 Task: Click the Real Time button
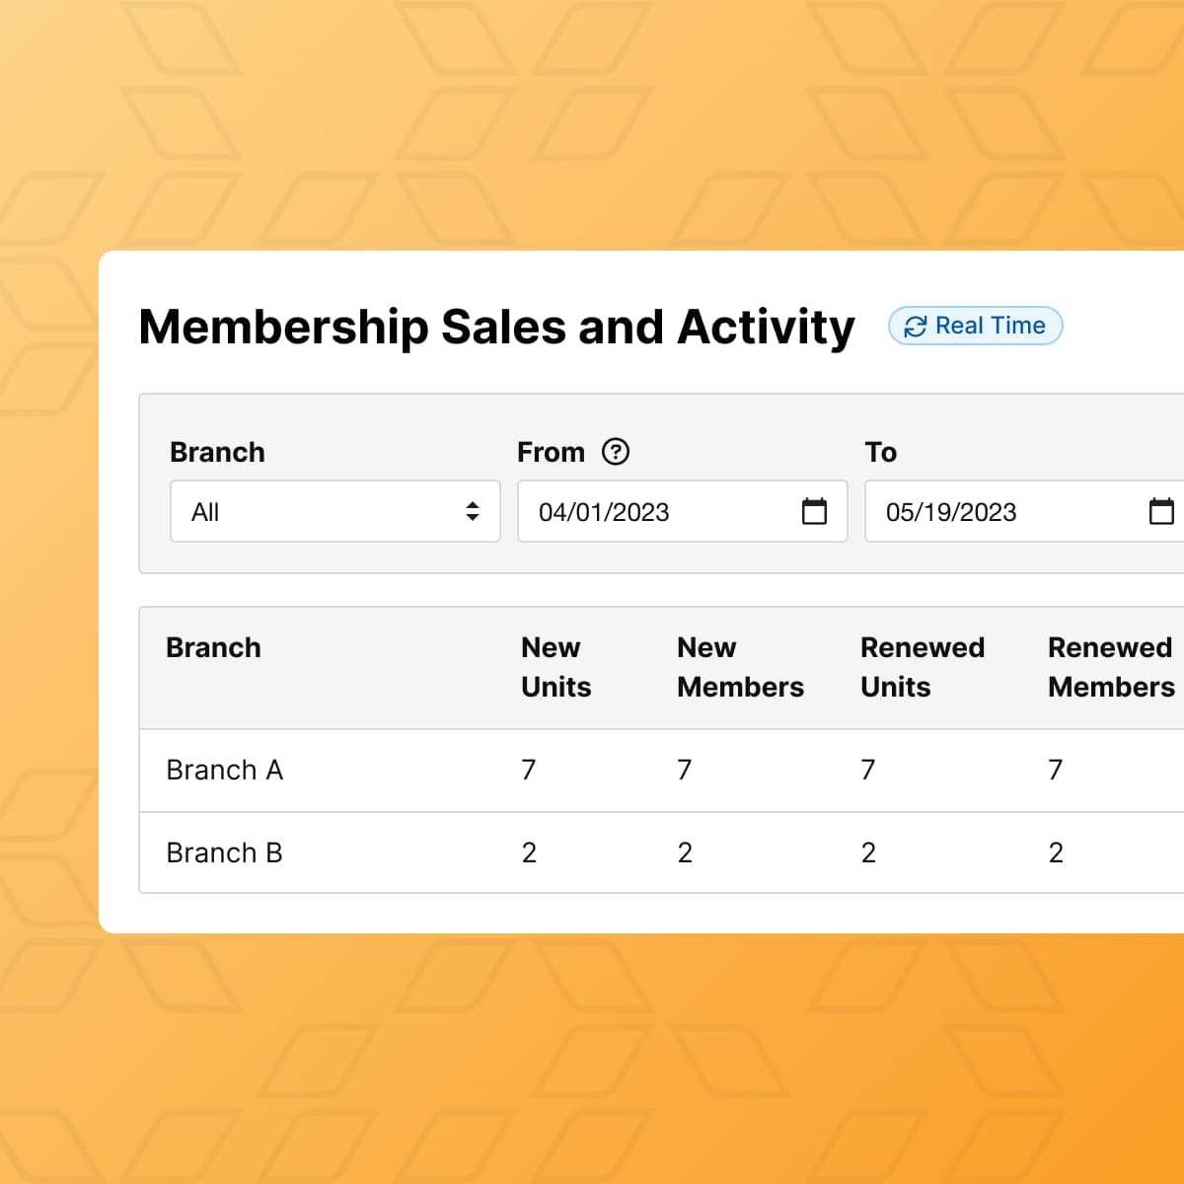coord(975,326)
